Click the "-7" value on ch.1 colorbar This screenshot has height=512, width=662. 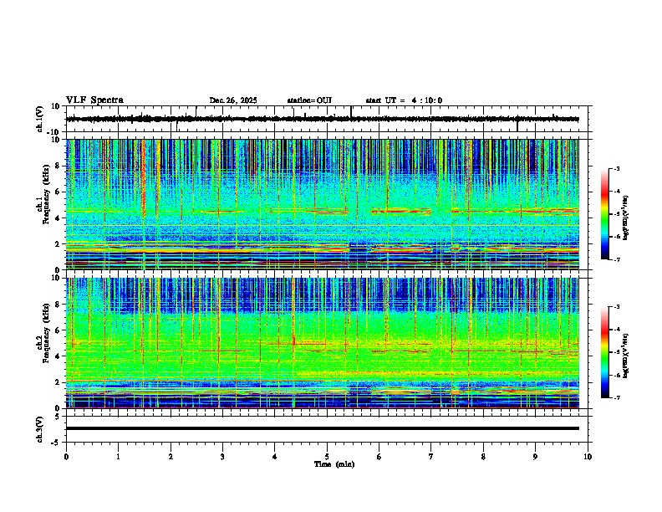pos(616,259)
